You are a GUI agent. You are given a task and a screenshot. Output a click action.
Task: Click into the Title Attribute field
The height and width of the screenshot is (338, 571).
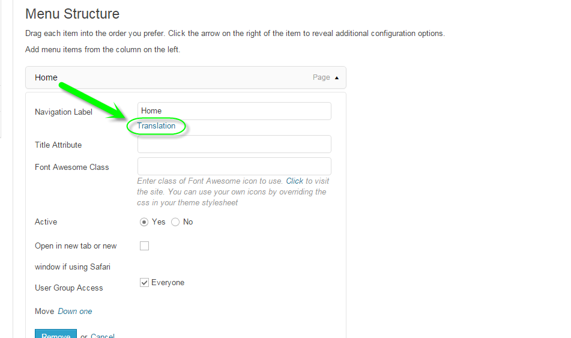234,144
